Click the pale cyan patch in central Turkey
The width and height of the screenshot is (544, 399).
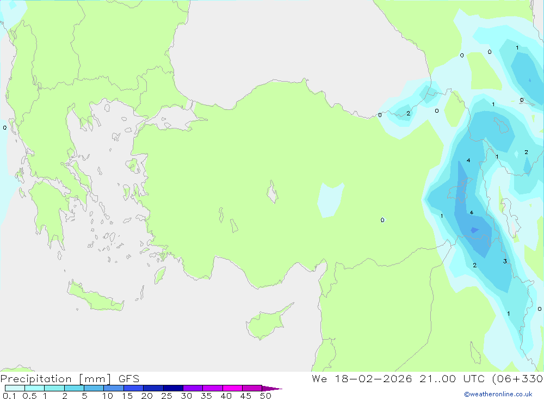[330, 200]
